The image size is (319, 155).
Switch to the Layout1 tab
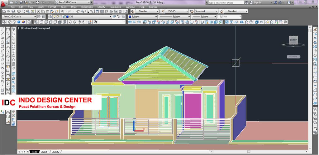click(44, 152)
